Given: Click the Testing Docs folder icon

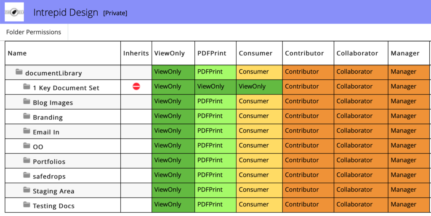Looking at the screenshot, I should [27, 205].
